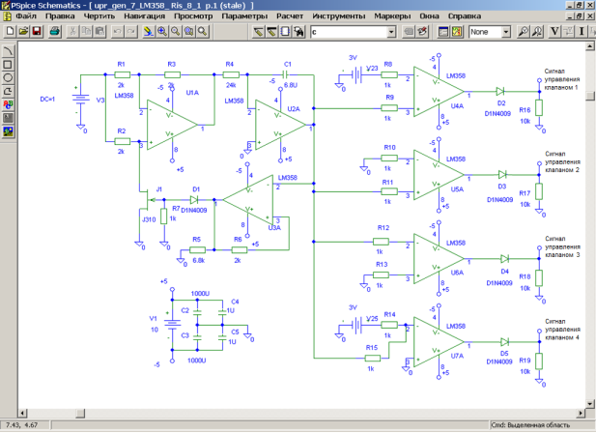Open the None marker color dropdown
This screenshot has width=596, height=433.
[x=506, y=32]
